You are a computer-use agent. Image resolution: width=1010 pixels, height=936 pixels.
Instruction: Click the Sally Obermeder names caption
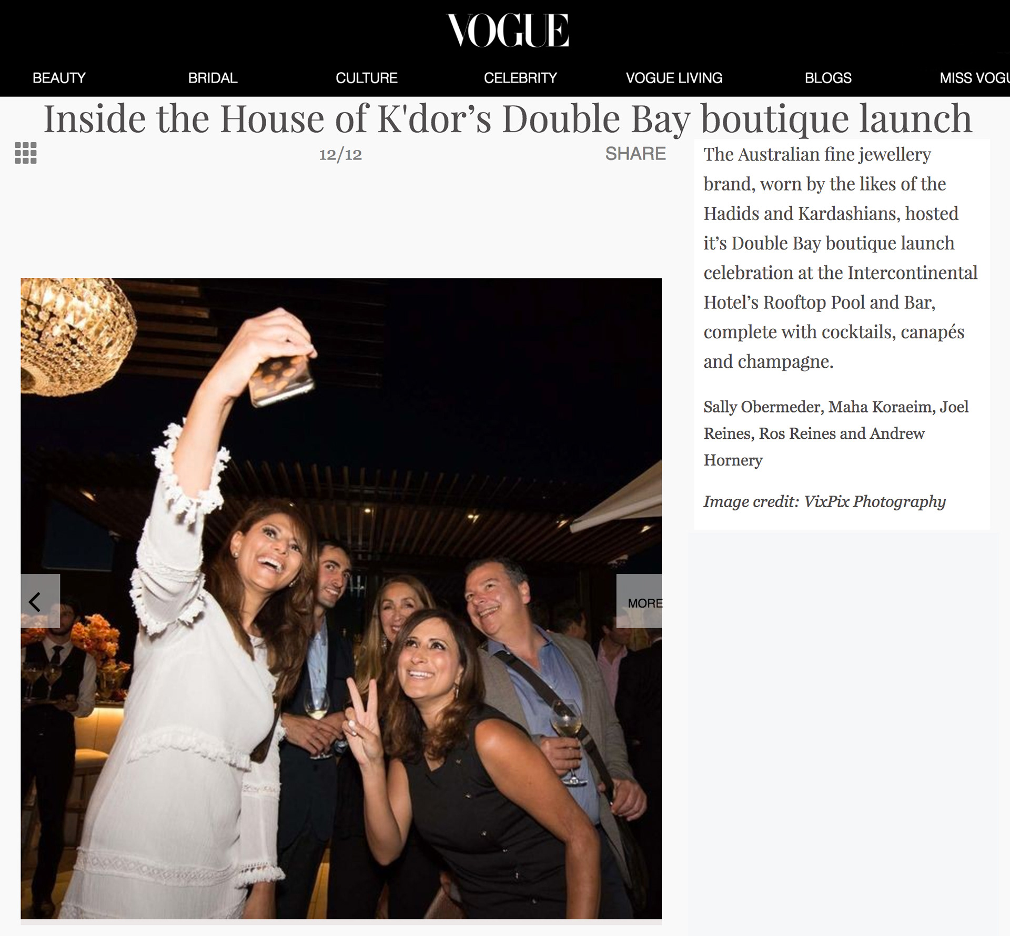click(x=836, y=434)
